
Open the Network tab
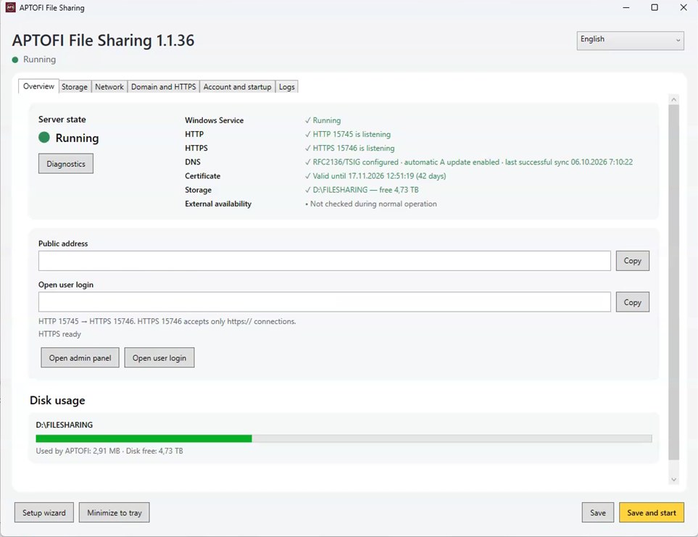[x=109, y=87]
